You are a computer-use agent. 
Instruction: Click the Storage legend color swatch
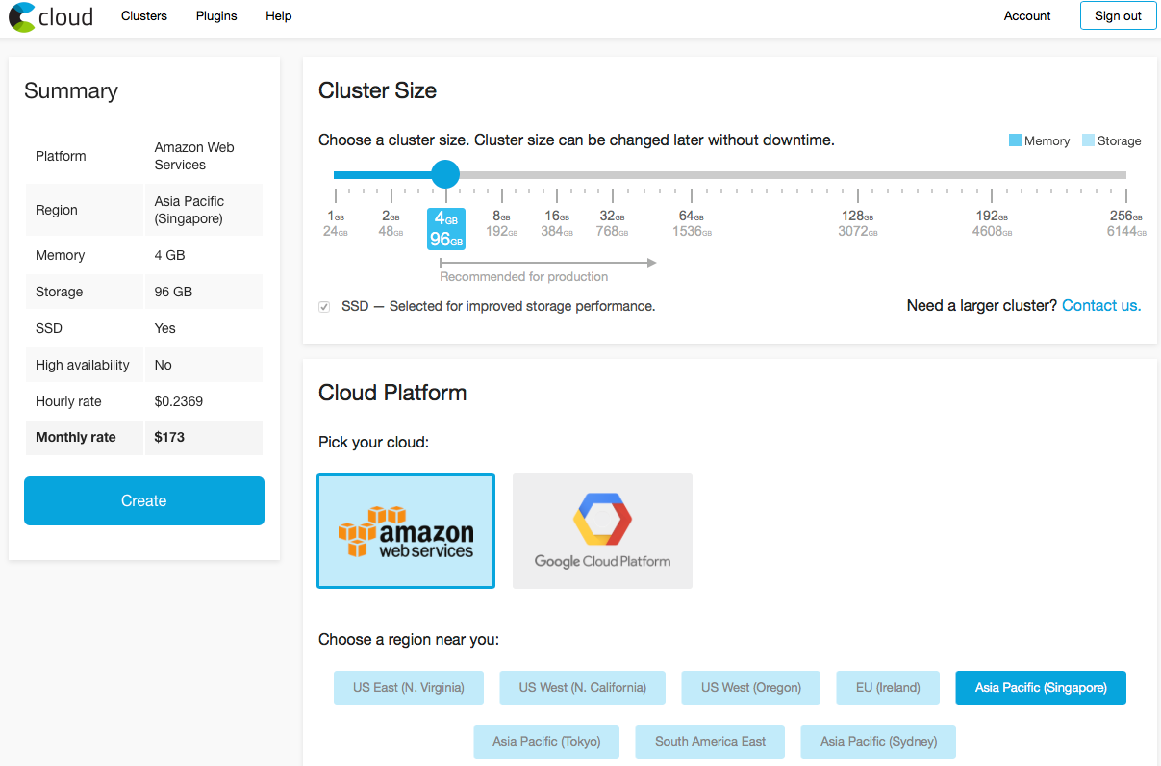[1088, 140]
